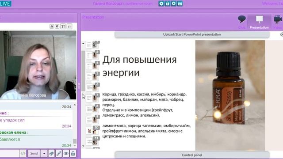The width and height of the screenshot is (283, 159).
Task: Select slide thumbnail 3
Action: pos(93,55)
